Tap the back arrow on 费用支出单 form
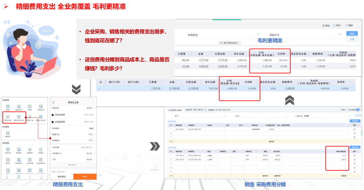 (x=53, y=102)
